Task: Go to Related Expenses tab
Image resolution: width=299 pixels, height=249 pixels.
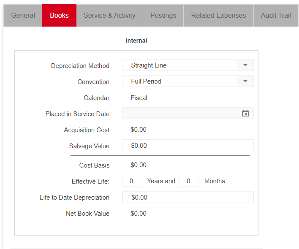Action: coord(218,16)
